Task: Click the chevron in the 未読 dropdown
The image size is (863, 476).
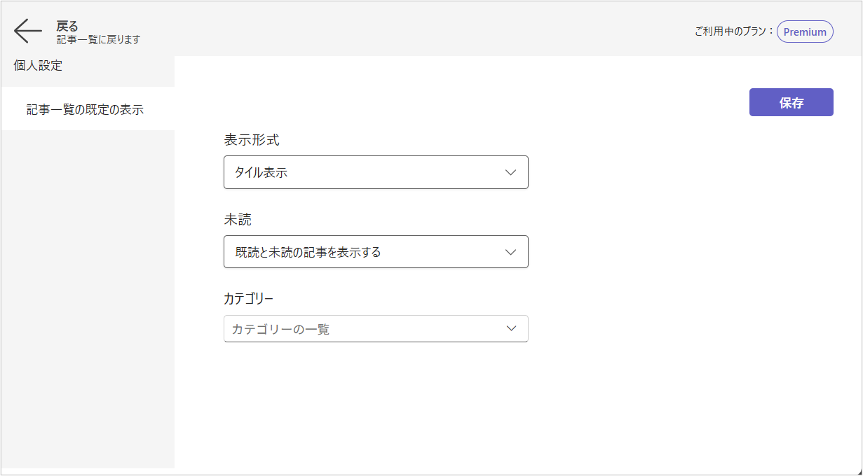Action: click(x=511, y=252)
